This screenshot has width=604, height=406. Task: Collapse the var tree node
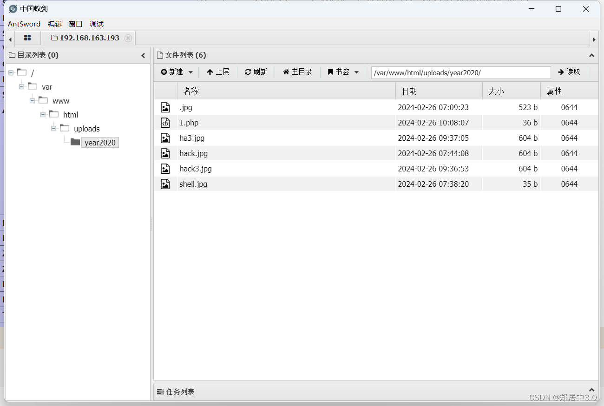pyautogui.click(x=21, y=87)
